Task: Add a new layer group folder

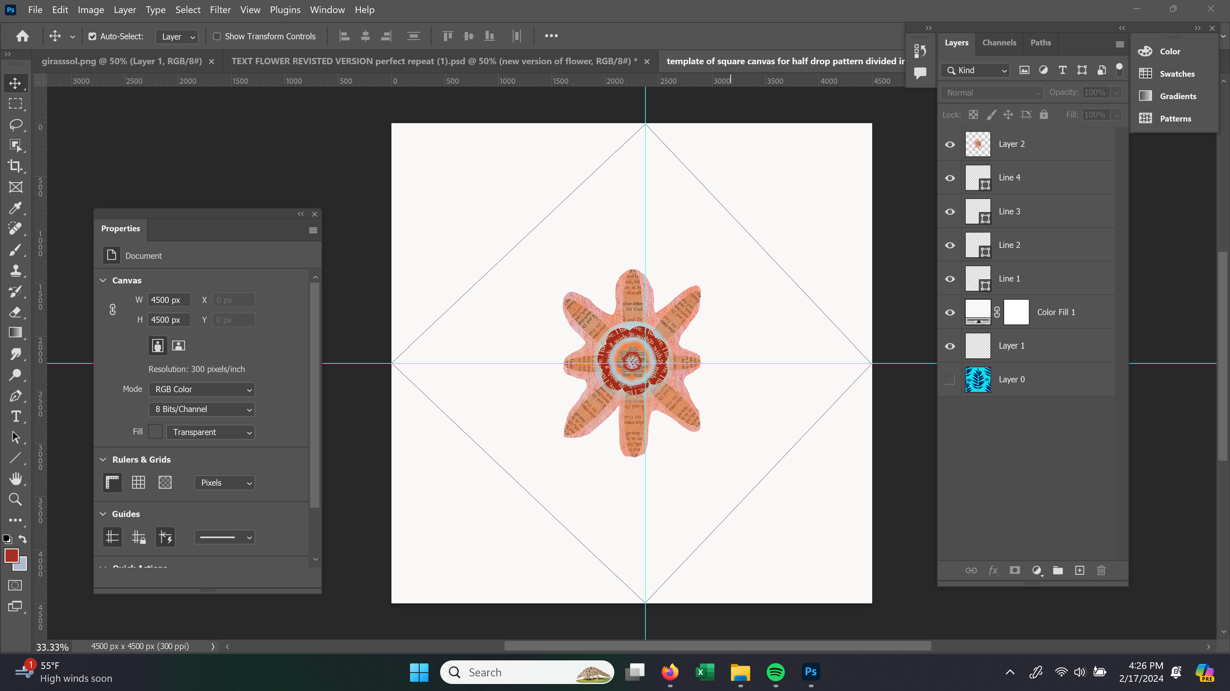Action: 1058,570
